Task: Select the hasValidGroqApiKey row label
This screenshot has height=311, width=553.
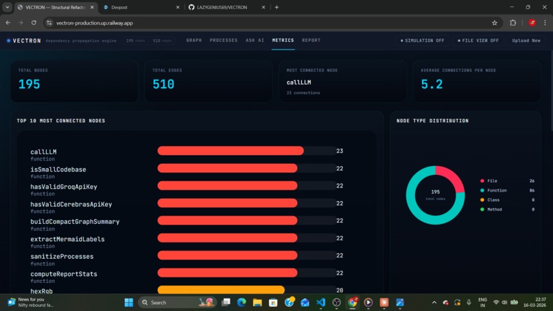Action: 64,187
